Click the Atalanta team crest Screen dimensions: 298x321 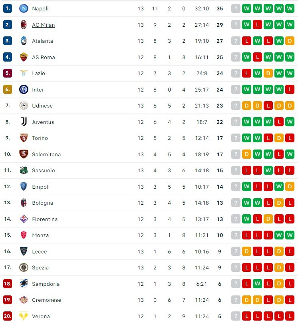click(x=24, y=41)
